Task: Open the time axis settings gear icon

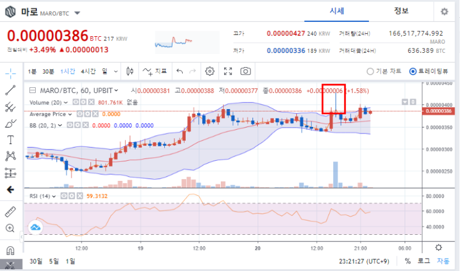Action: pyautogui.click(x=439, y=248)
